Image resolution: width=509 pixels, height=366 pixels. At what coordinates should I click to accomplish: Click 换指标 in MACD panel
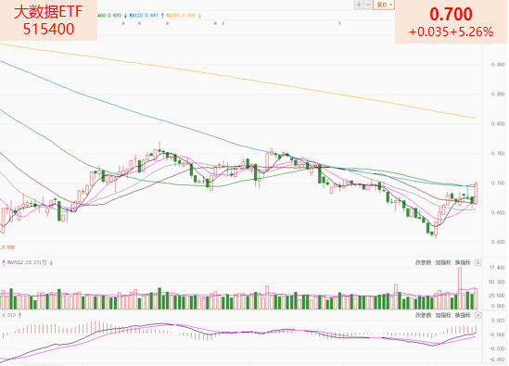463,315
